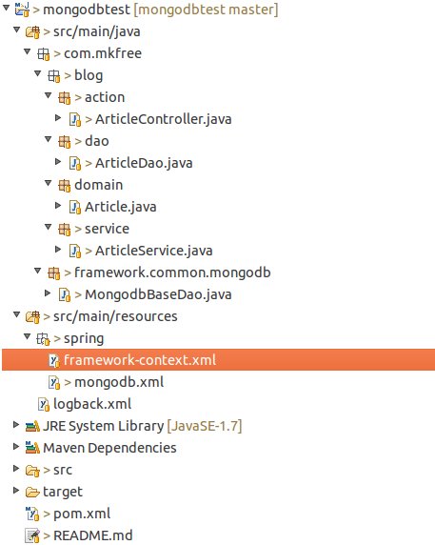
Task: Expand the MongodbBaseDao.java node
Action: (x=48, y=293)
